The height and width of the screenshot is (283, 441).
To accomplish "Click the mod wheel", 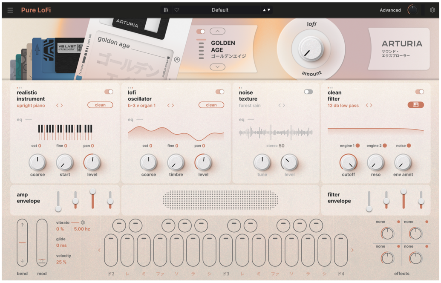I will click(42, 243).
